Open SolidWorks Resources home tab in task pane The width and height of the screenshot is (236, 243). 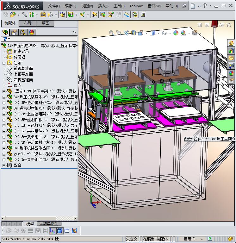[231, 43]
